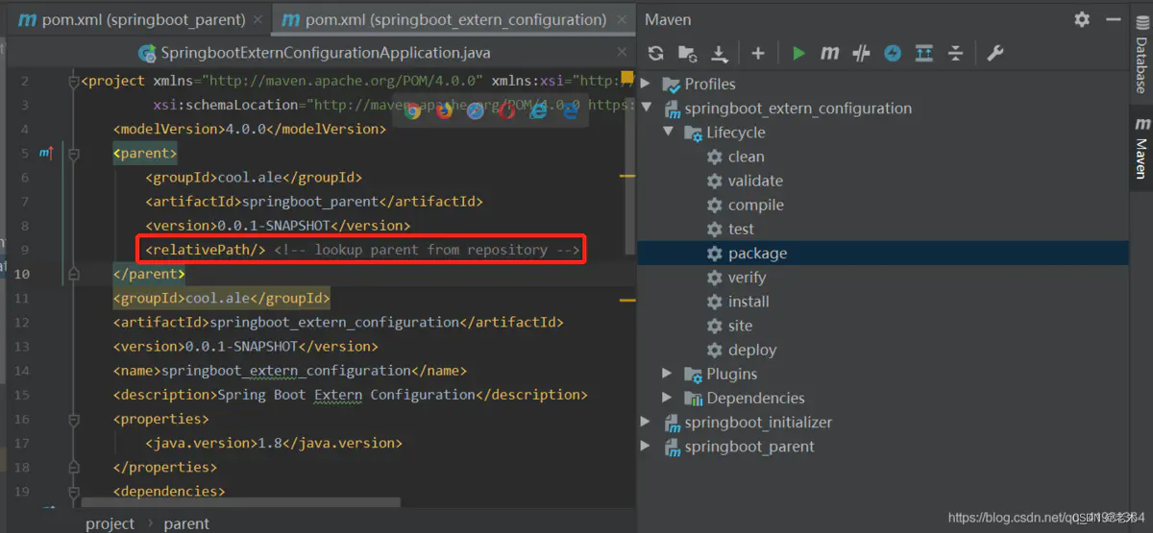Image resolution: width=1153 pixels, height=533 pixels.
Task: Expand springboot_initializer project node
Action: [x=646, y=422]
